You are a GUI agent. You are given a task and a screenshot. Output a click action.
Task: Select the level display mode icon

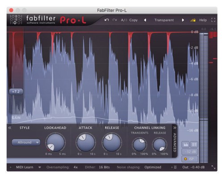pos(186,144)
